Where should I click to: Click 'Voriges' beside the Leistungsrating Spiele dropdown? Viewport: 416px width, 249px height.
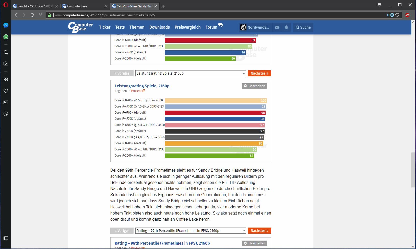point(122,73)
